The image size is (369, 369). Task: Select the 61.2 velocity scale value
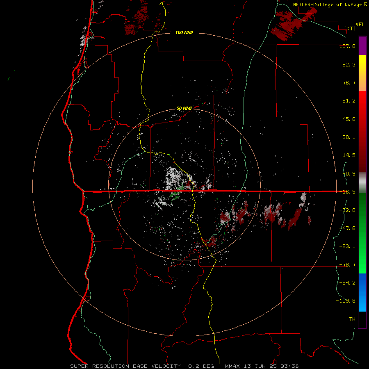tap(349, 101)
